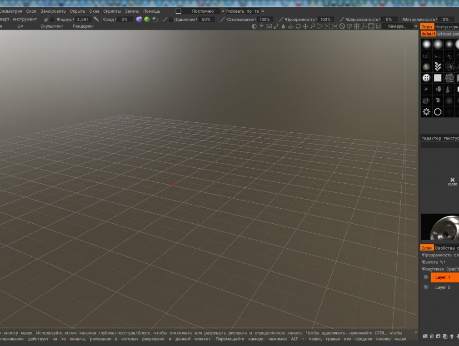Select the gear-shaped brush alpha
The image size is (459, 346).
click(x=426, y=112)
